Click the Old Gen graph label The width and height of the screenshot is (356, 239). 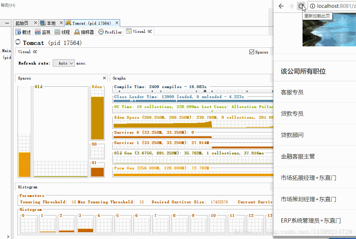[x=189, y=153]
